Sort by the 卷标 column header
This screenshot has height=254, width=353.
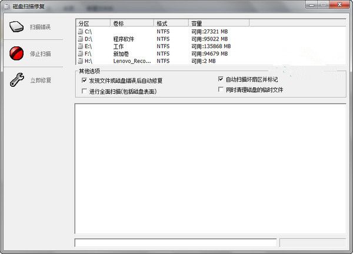(x=132, y=23)
